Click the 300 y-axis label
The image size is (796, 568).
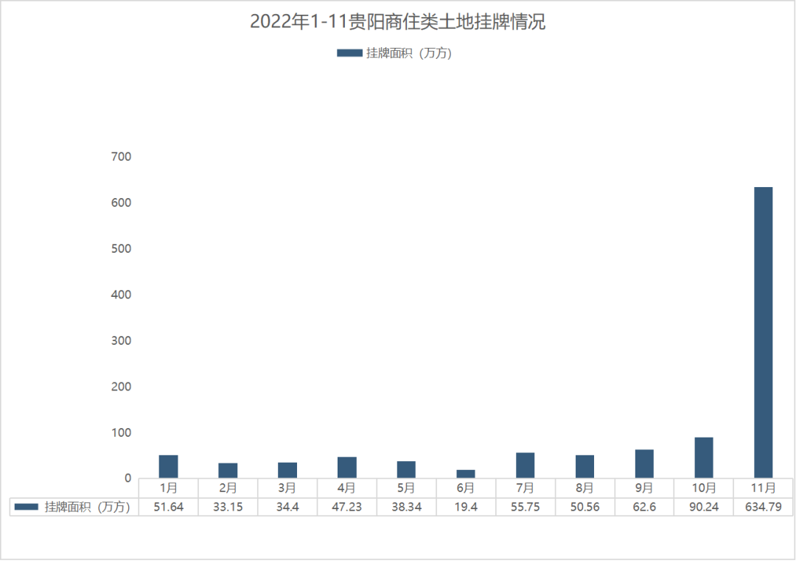pos(122,340)
